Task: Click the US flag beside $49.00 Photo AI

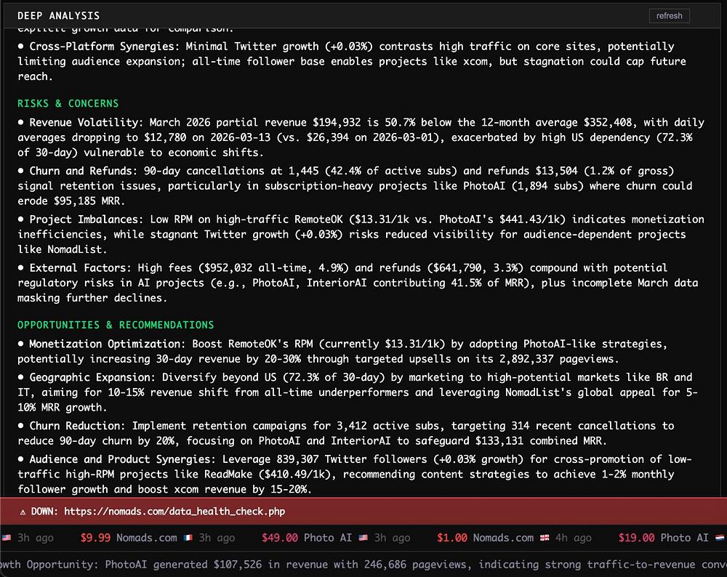Action: [x=363, y=538]
